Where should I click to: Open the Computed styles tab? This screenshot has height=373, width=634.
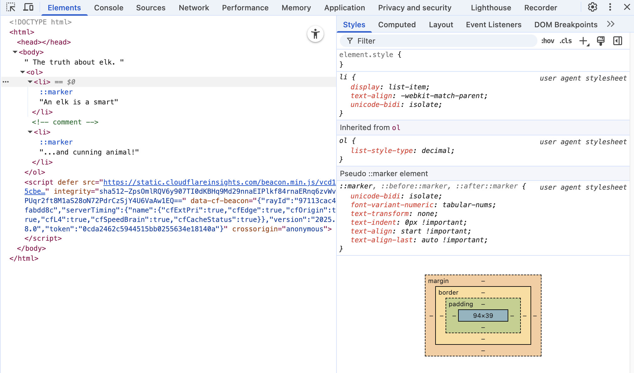pyautogui.click(x=397, y=25)
